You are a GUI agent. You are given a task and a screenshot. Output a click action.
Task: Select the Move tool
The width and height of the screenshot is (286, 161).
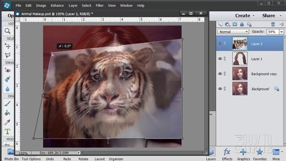(x=8, y=46)
